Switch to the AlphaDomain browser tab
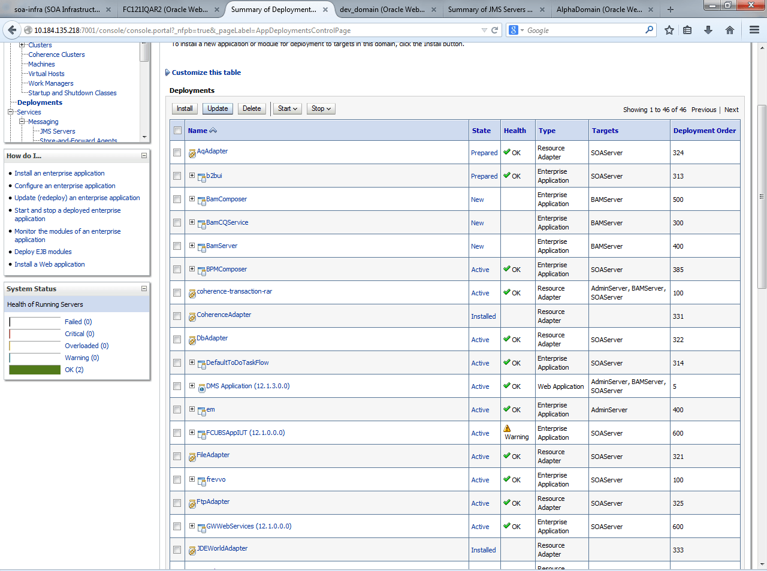767x571 pixels. click(599, 10)
